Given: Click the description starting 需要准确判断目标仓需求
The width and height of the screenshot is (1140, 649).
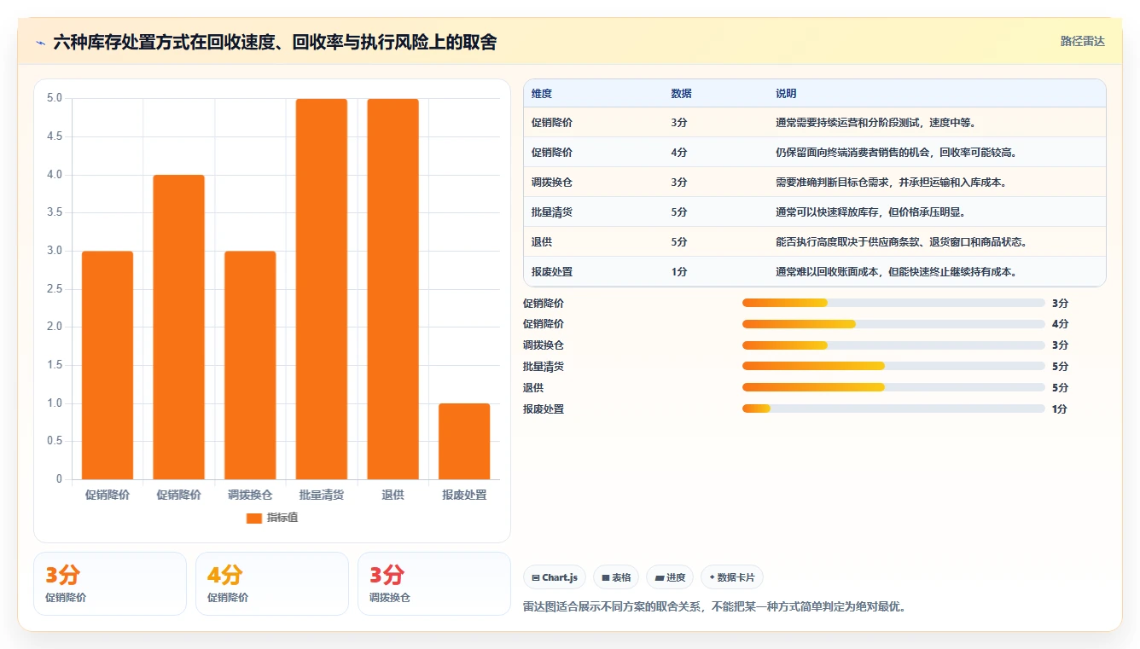Looking at the screenshot, I should click(x=892, y=183).
